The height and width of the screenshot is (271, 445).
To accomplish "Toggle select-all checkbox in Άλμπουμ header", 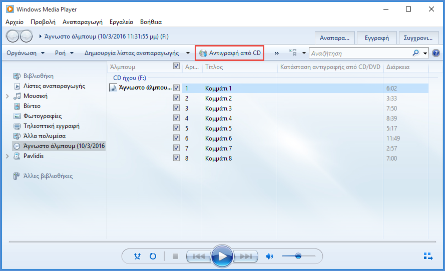I will [176, 66].
